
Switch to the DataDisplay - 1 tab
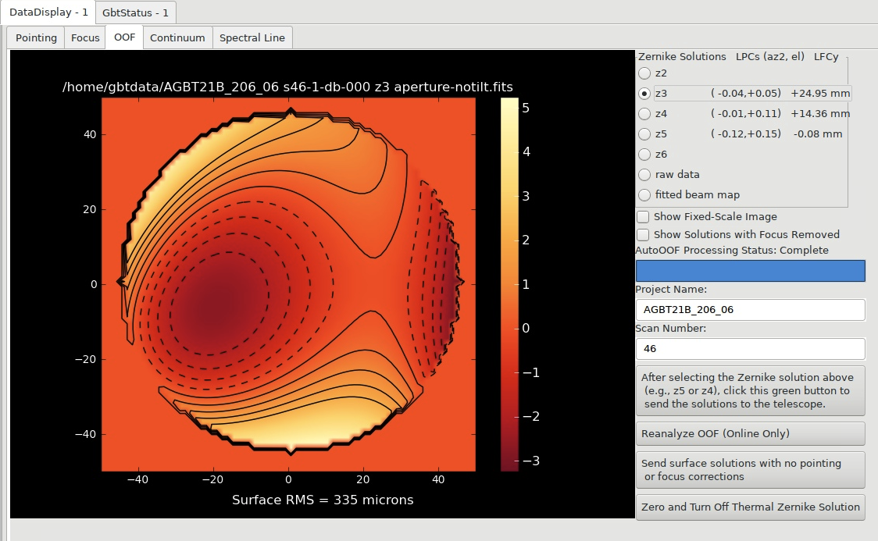point(48,12)
